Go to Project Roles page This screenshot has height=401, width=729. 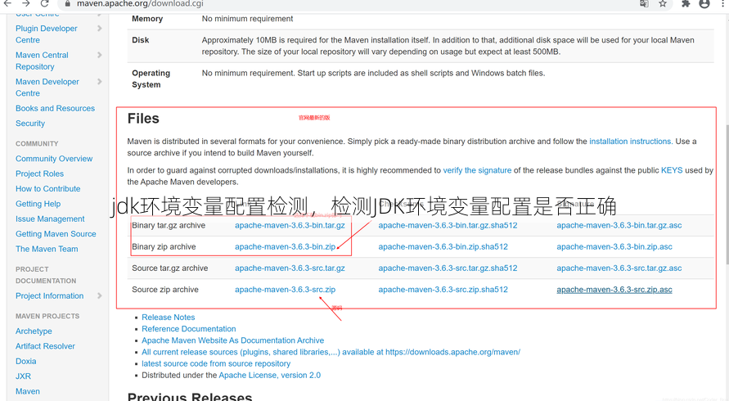(x=39, y=173)
